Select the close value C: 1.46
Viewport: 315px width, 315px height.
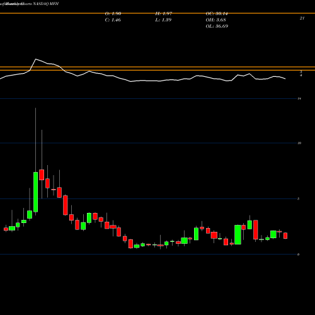(x=113, y=20)
